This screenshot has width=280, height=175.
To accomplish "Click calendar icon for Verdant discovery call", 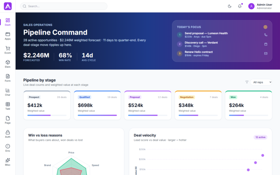I will pyautogui.click(x=266, y=44).
